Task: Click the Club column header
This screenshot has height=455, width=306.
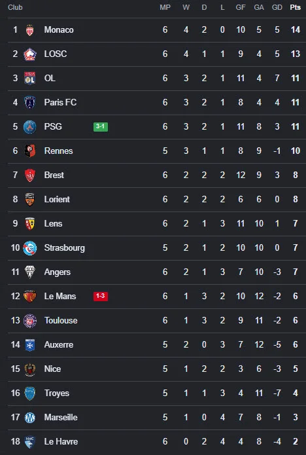Action: [15, 8]
